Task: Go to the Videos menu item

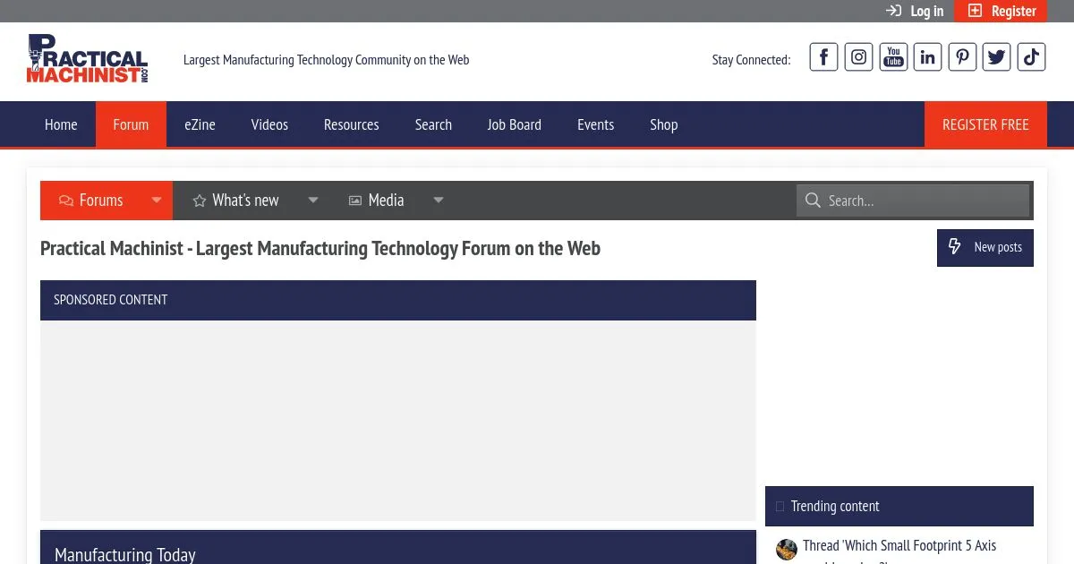Action: coord(269,124)
